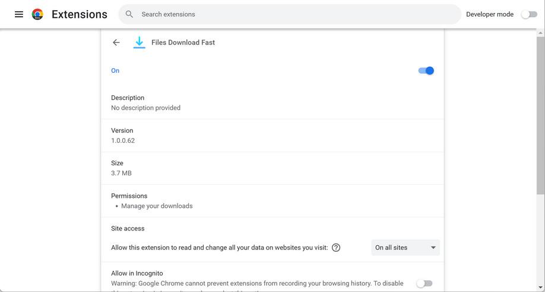Click the scrollbar up arrow
The image size is (545, 292).
coord(540,33)
